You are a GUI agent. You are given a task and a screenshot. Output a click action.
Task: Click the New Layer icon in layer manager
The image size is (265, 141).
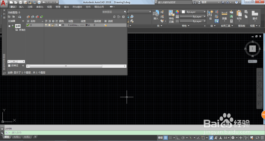tap(28, 17)
